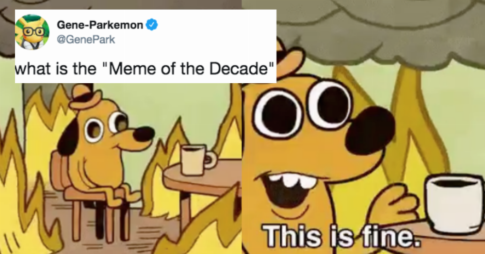Click the blue verified checkmark badge
The height and width of the screenshot is (254, 485).
(151, 24)
